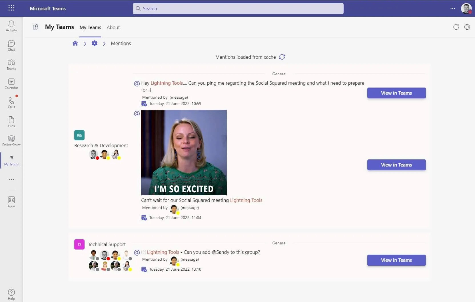Reload the tab with the refresh icon
Image resolution: width=475 pixels, height=302 pixels.
pyautogui.click(x=456, y=27)
